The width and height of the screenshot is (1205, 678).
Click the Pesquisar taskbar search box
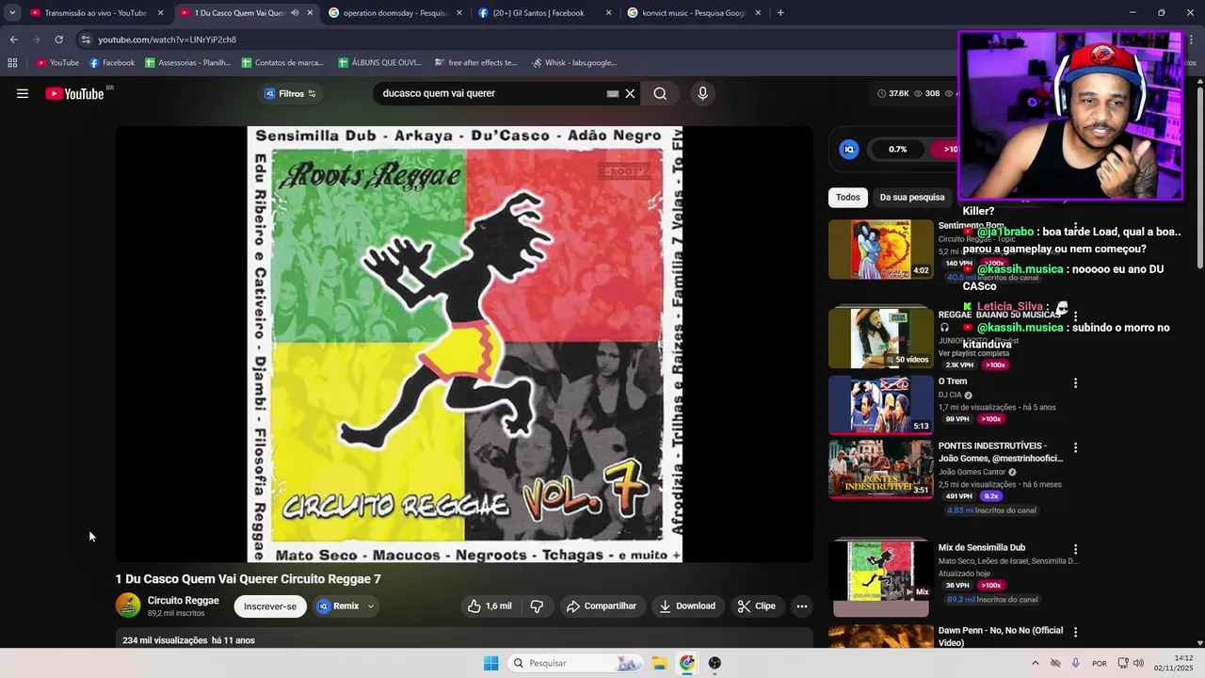(x=576, y=663)
